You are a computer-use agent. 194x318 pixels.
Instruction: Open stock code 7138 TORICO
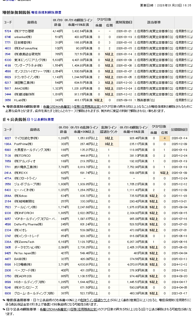pyautogui.click(x=8, y=155)
